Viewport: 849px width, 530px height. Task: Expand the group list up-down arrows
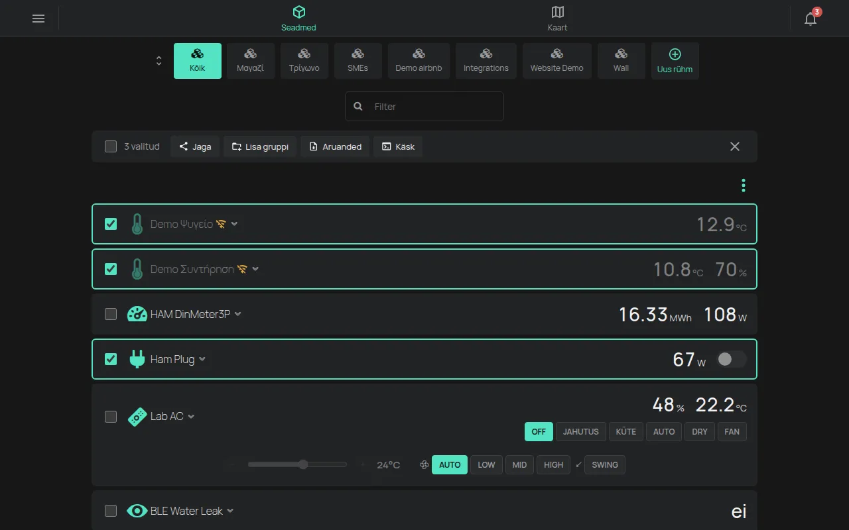159,61
